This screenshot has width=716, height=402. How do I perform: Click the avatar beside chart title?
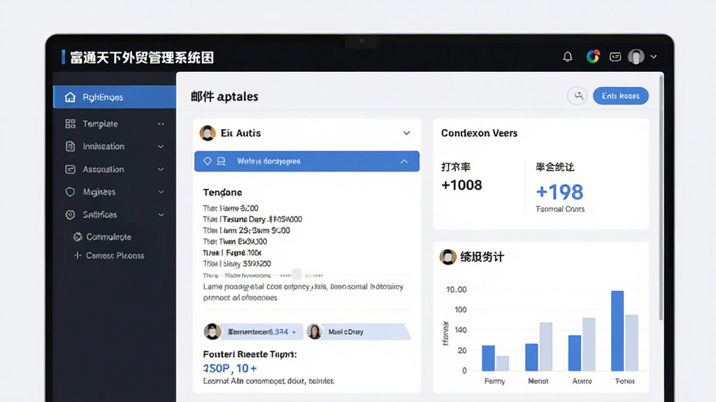448,257
